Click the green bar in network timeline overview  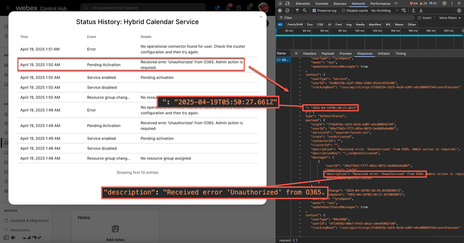(369, 35)
